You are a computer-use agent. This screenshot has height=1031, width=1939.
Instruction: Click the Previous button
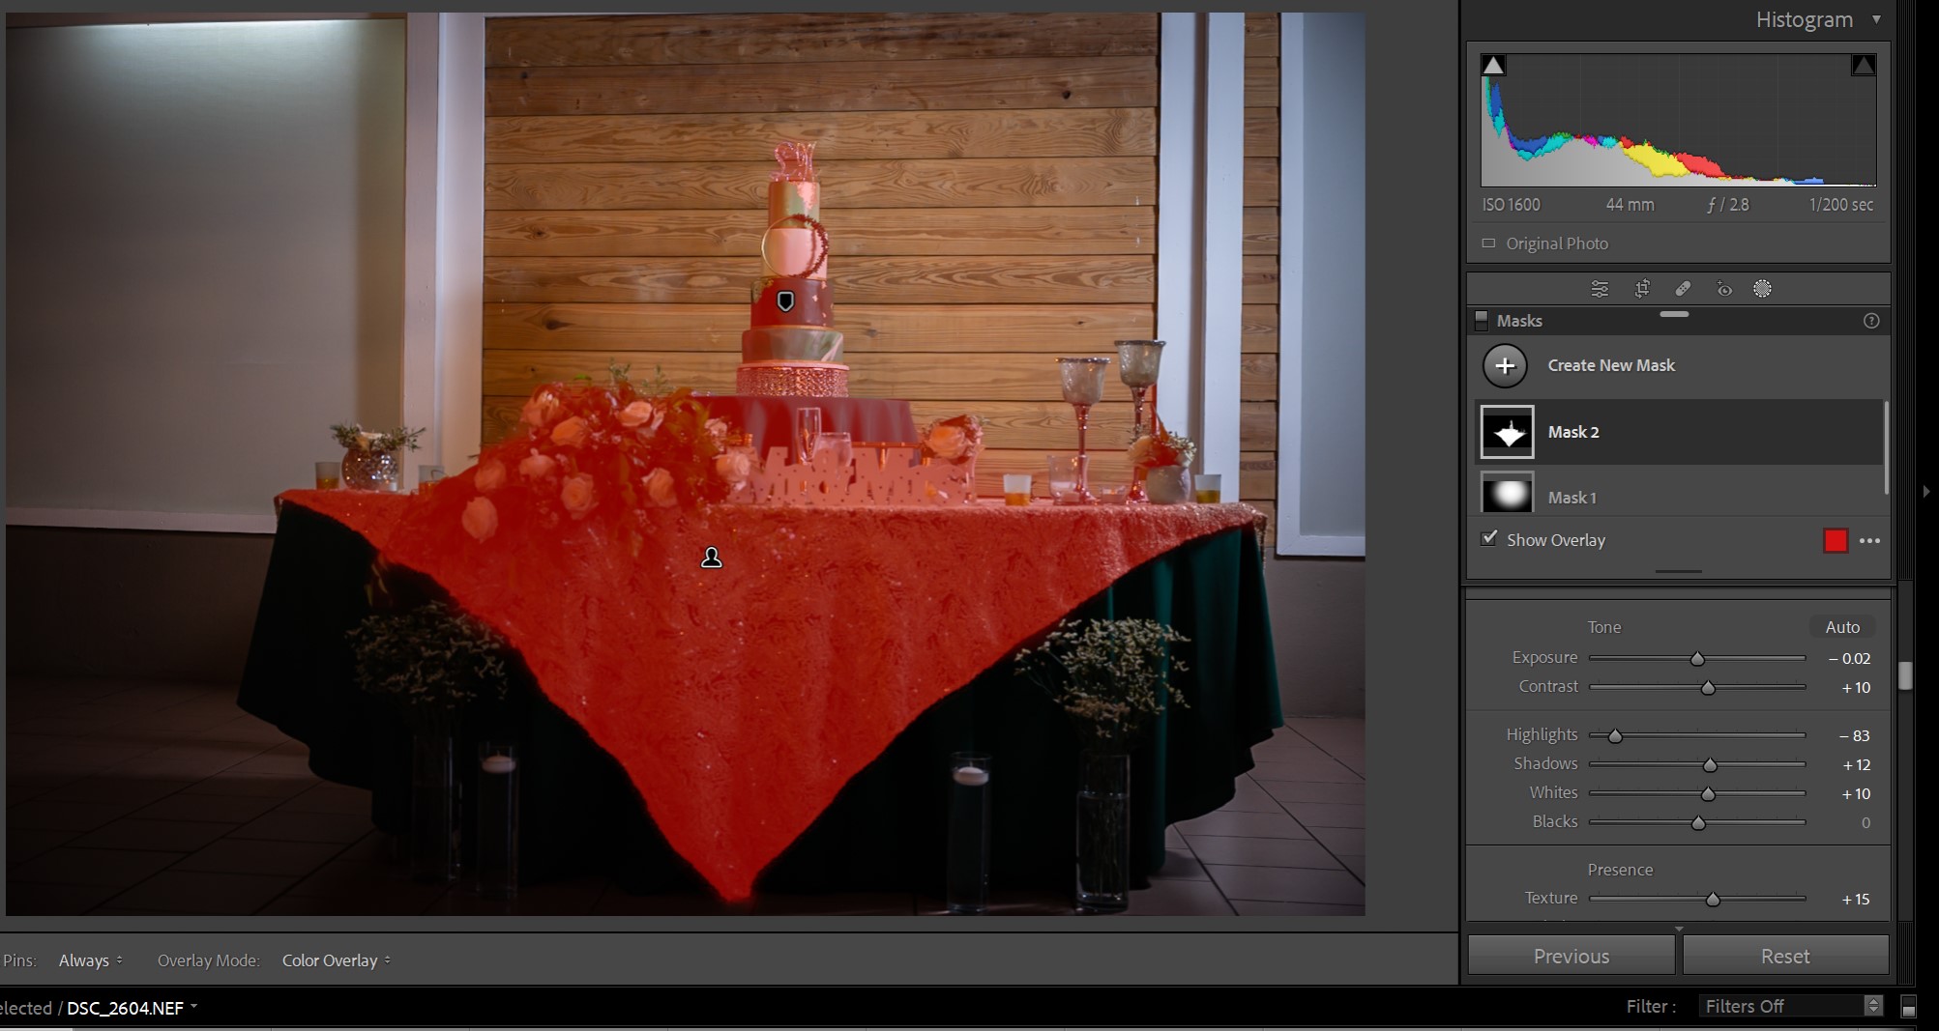pyautogui.click(x=1571, y=955)
